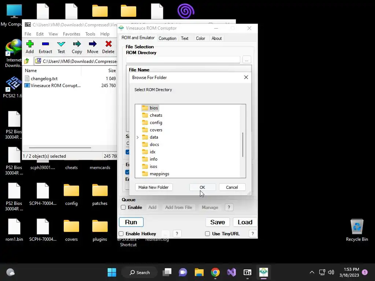Open the View menu in 7-Zip
This screenshot has width=375, height=281.
(53, 34)
